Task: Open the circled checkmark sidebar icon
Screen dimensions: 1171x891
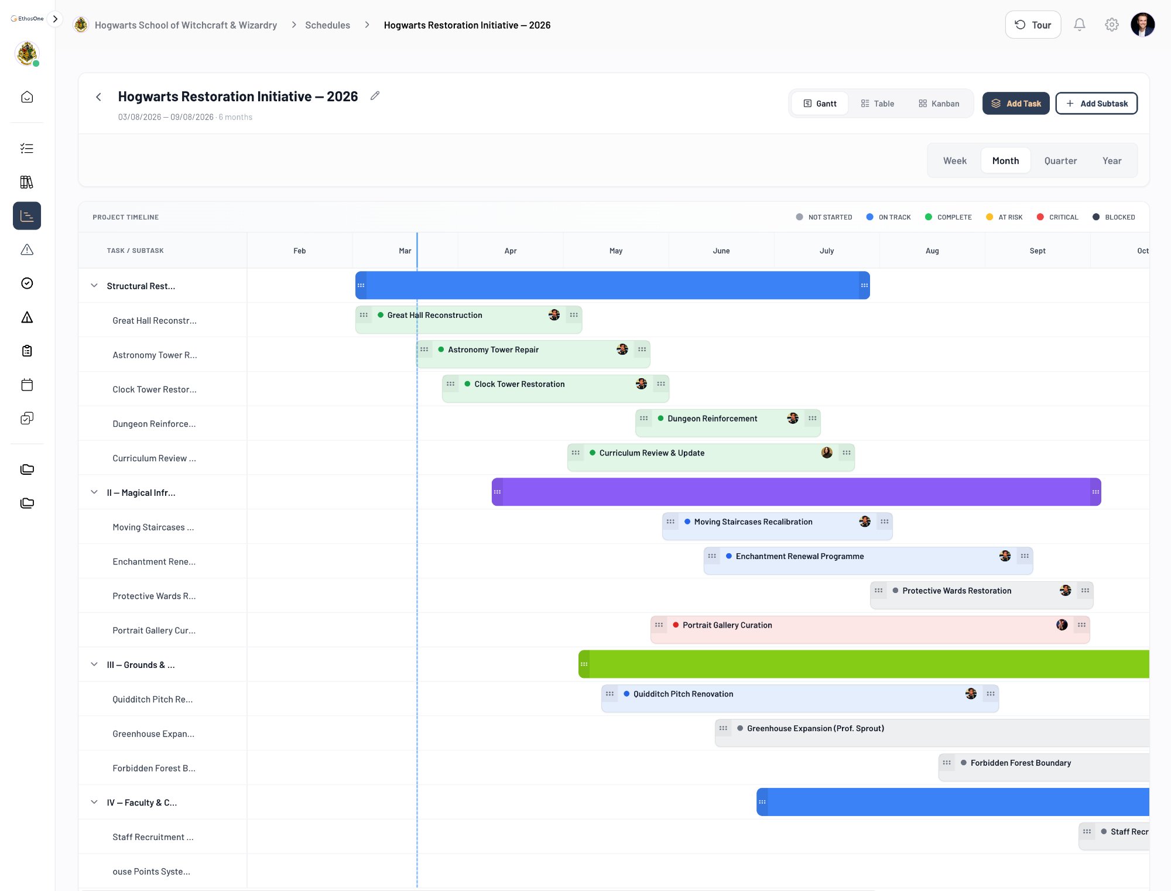Action: (27, 283)
